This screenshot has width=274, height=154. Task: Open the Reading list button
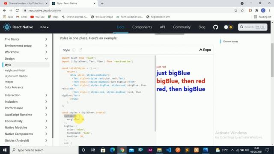click(262, 17)
